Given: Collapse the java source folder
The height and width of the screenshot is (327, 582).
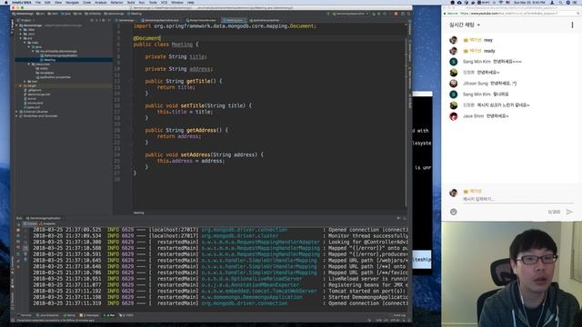Looking at the screenshot, I should (x=28, y=47).
